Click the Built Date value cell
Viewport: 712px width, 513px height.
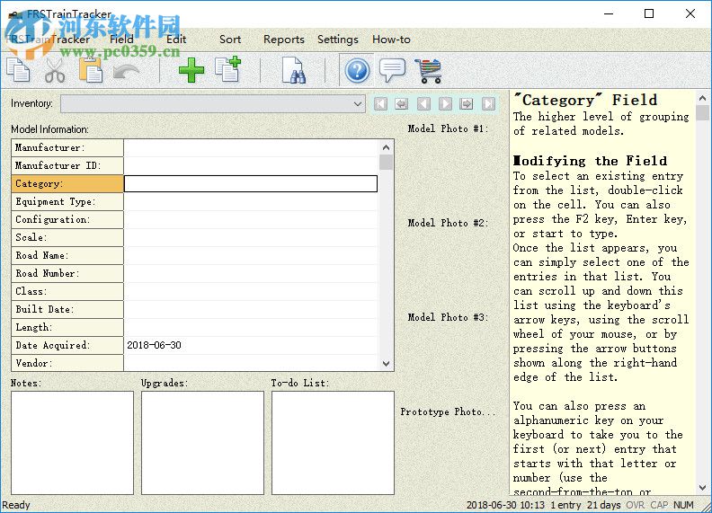(251, 309)
